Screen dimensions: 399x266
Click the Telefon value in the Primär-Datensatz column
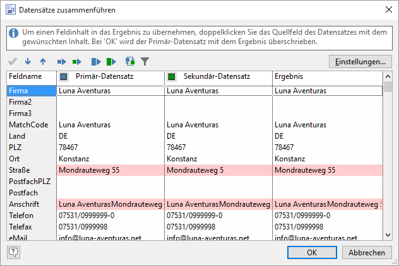[x=110, y=216]
